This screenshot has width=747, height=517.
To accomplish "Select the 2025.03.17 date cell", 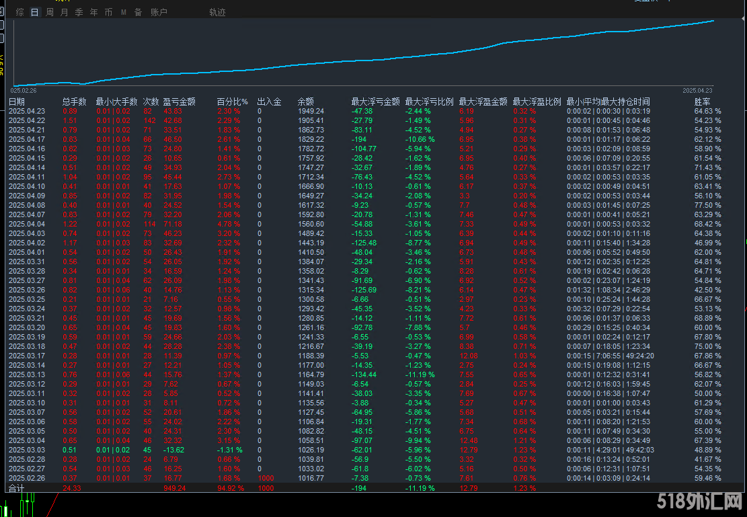I will (27, 356).
